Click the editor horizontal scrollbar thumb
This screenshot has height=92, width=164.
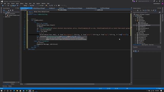tap(60, 84)
